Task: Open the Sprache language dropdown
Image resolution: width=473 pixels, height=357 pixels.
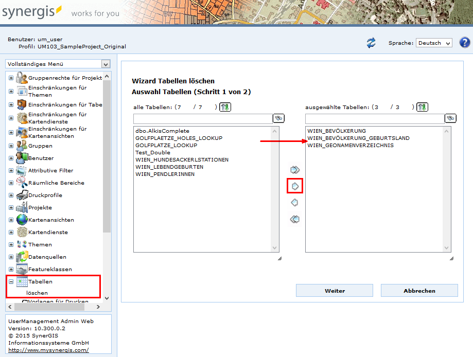Action: 434,43
